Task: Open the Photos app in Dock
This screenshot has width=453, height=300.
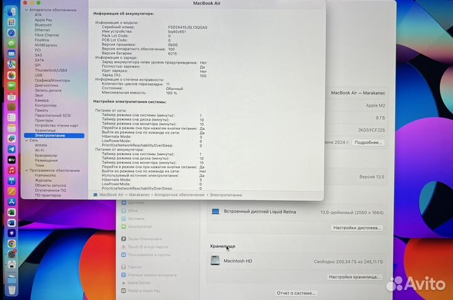Action: (x=11, y=76)
